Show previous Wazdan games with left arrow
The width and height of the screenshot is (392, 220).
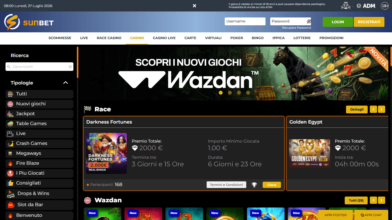(x=373, y=200)
